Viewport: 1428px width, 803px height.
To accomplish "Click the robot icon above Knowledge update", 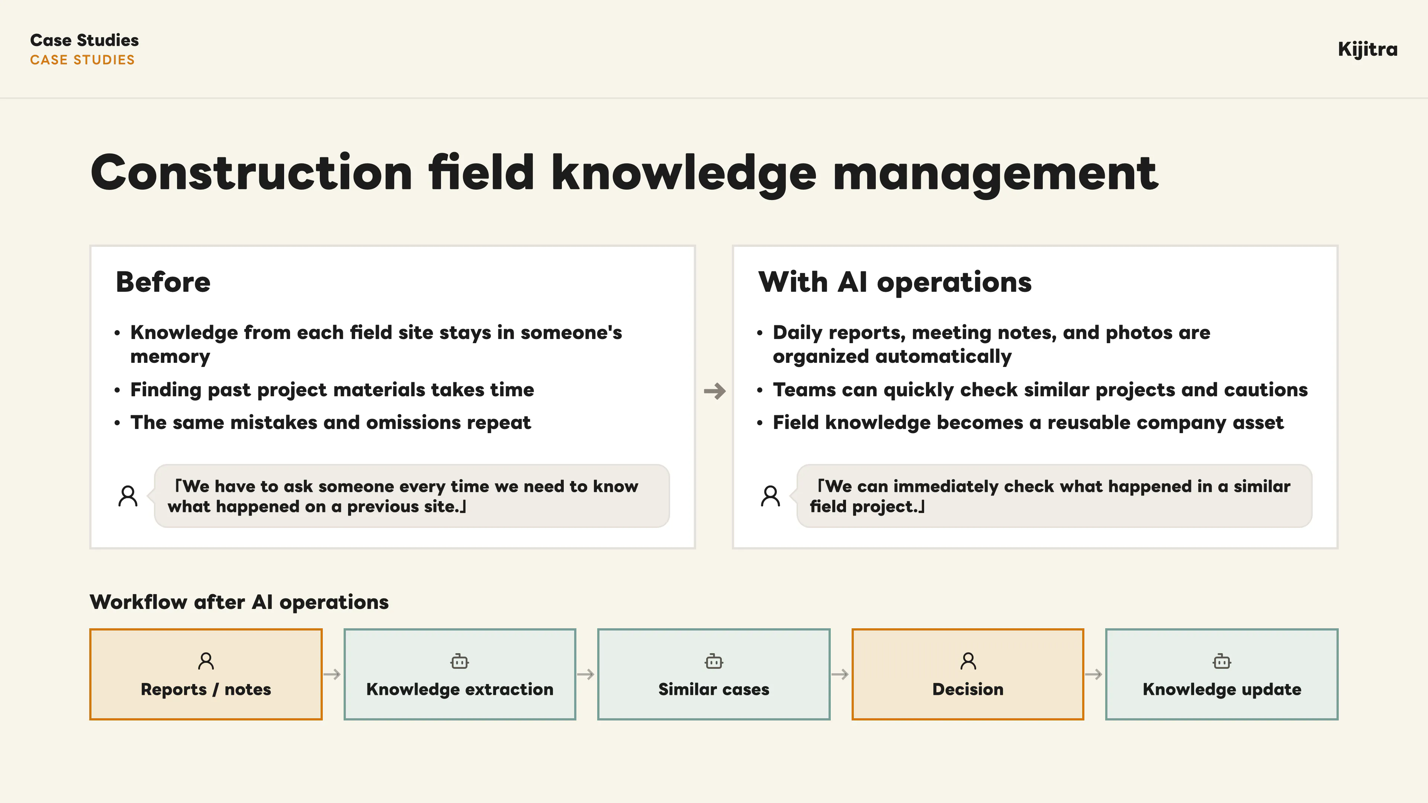I will [1222, 661].
